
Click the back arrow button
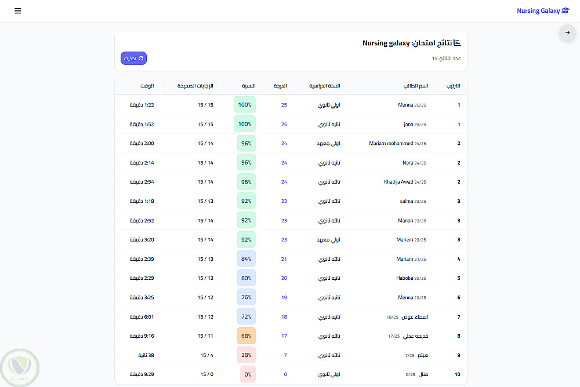click(567, 33)
